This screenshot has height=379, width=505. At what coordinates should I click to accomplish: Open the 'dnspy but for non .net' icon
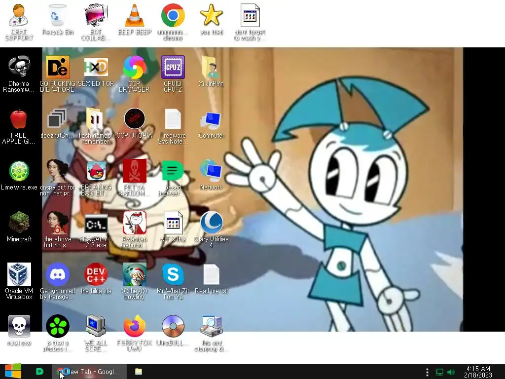pos(57,178)
